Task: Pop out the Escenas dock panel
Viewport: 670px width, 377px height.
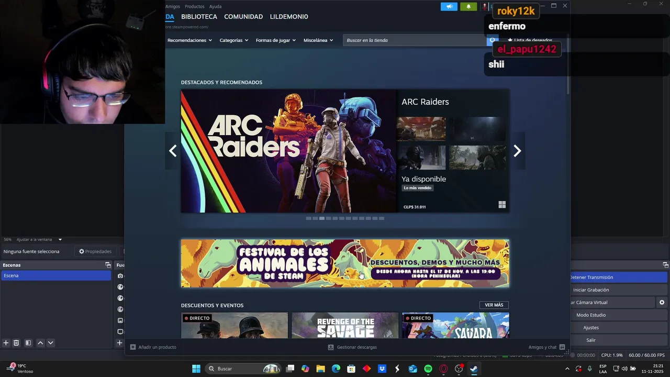Action: pos(108,265)
